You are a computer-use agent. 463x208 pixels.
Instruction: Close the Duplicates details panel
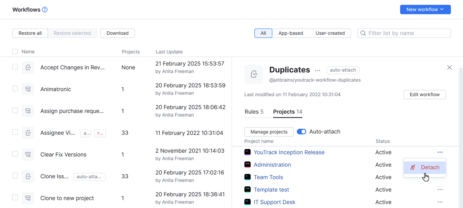(x=449, y=67)
